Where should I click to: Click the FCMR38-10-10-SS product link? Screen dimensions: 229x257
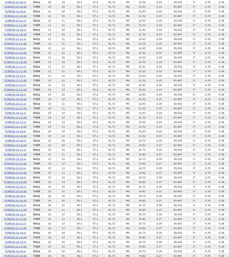pos(15,7)
